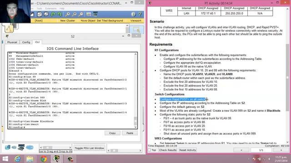Click Move Object on the yellow bar
Screen dimensions: 291x163
(88, 20)
